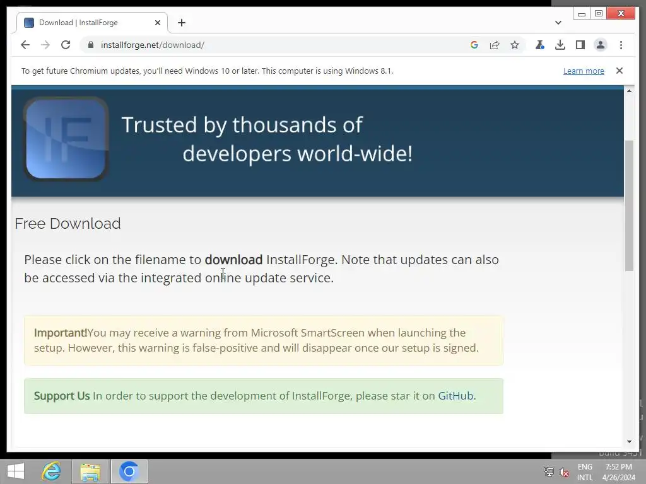This screenshot has height=484, width=646.
Task: Open a new tab with plus button
Action: tap(182, 23)
